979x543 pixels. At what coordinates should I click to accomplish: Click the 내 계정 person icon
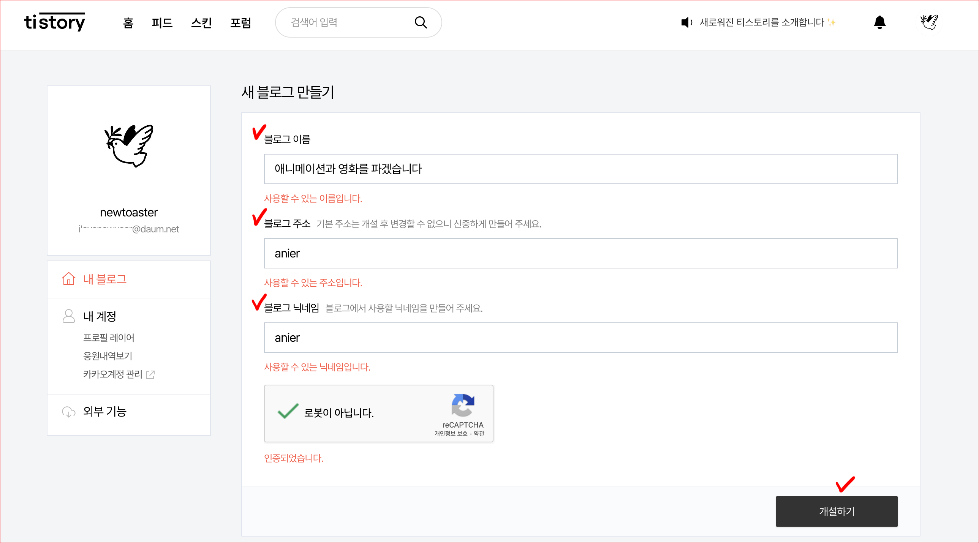(69, 316)
